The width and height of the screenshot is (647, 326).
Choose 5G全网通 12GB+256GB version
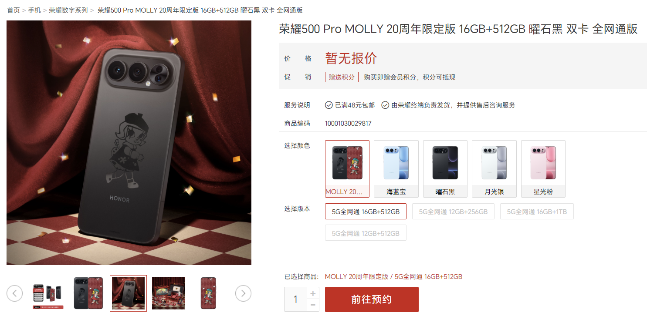point(453,212)
